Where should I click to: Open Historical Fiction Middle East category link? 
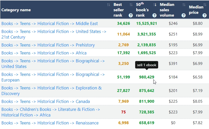pos(50,24)
